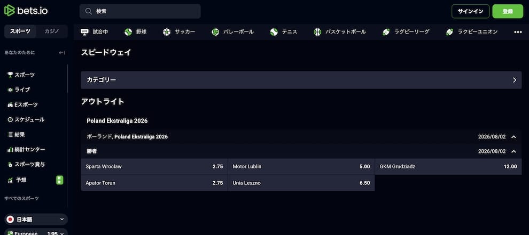Click the live 試合中 icon
The width and height of the screenshot is (529, 235).
(x=84, y=32)
